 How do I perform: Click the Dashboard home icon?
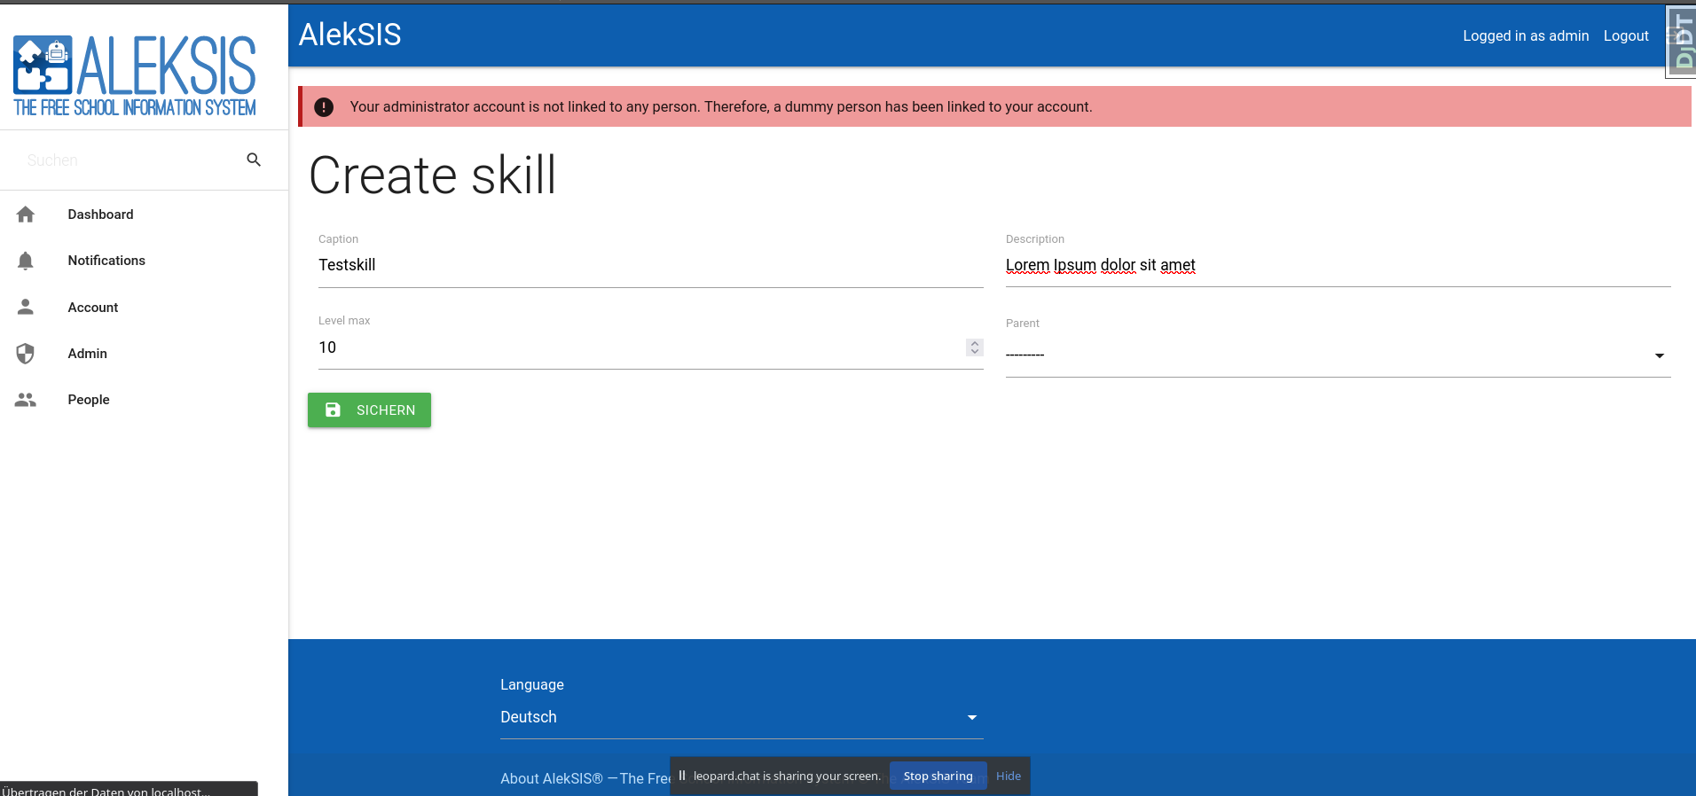(26, 215)
